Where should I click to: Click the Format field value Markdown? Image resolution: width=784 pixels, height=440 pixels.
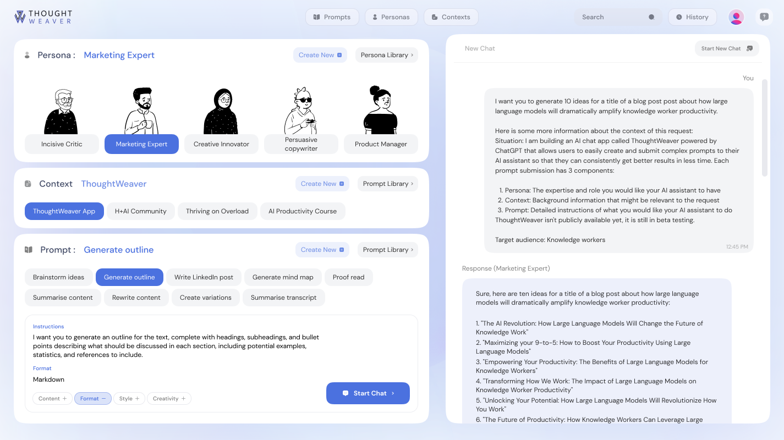[x=48, y=380]
